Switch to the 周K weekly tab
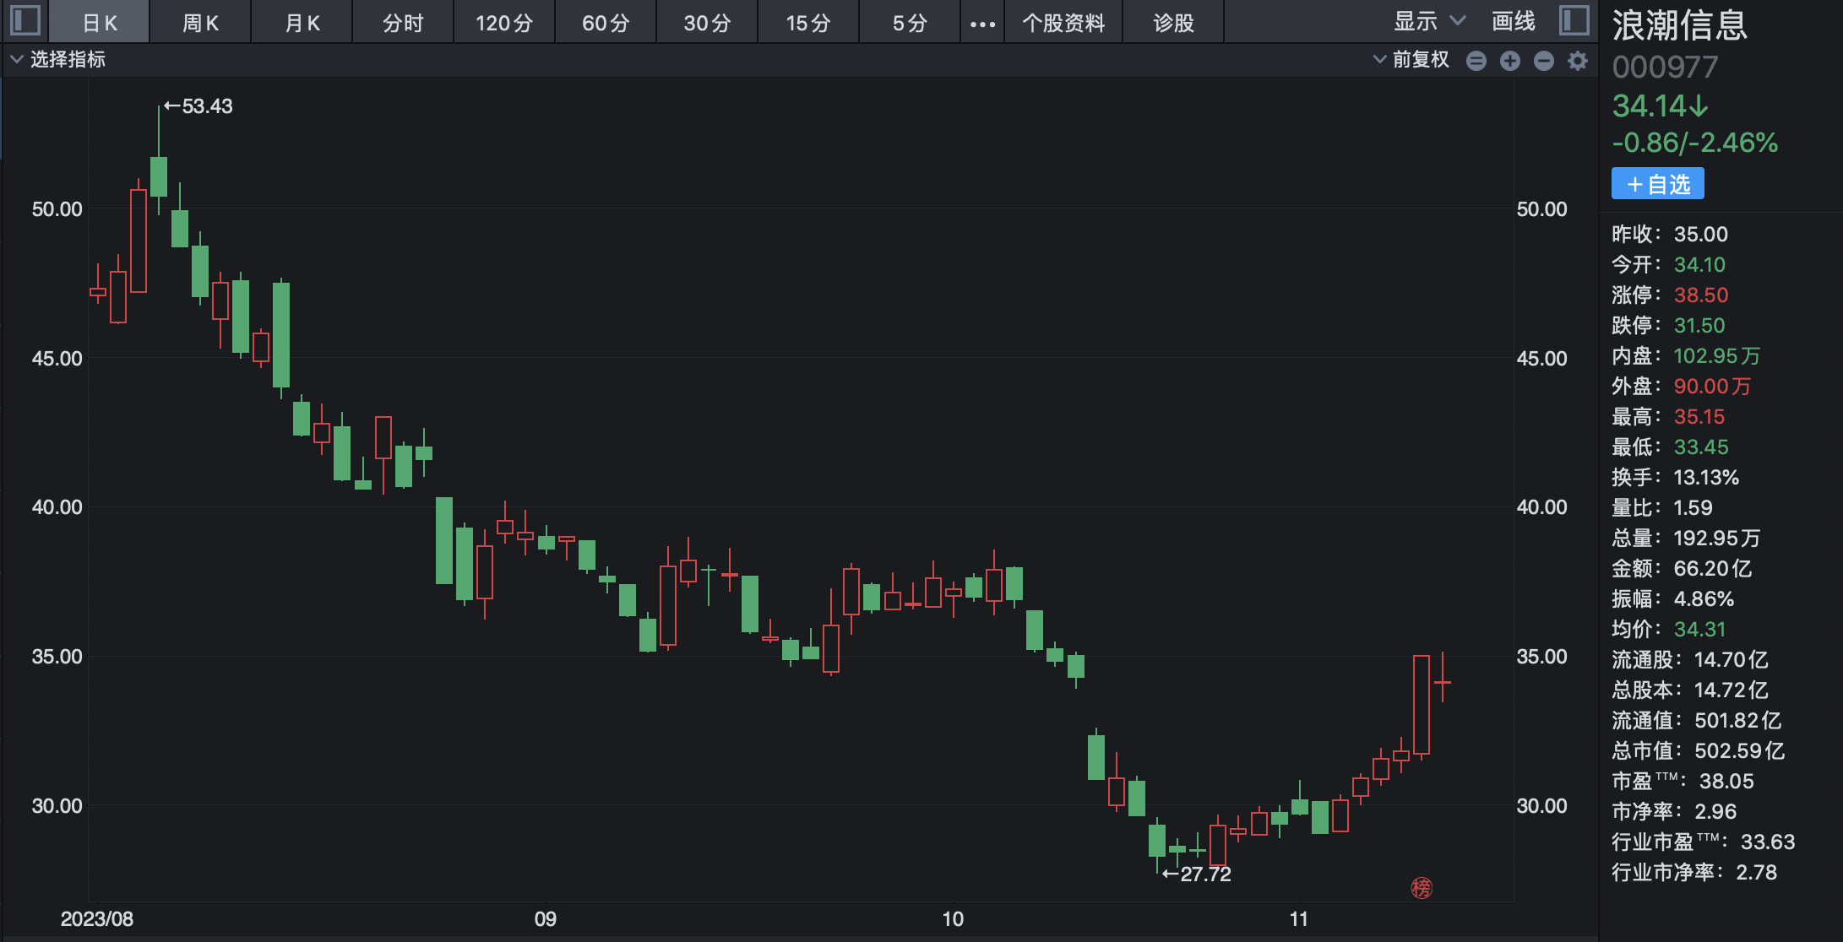 pyautogui.click(x=200, y=23)
